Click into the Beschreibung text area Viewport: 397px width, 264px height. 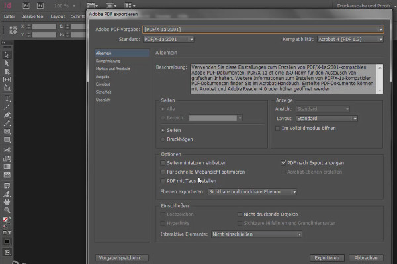[284, 79]
